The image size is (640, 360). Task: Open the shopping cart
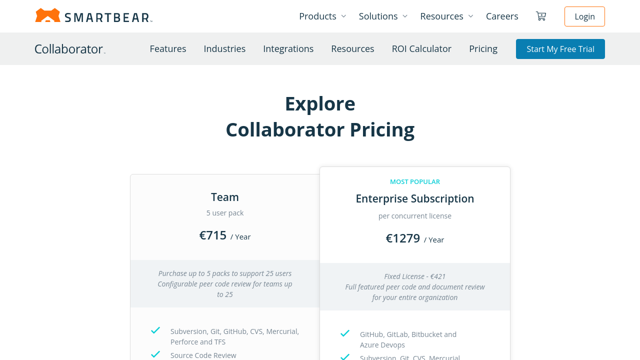[540, 16]
